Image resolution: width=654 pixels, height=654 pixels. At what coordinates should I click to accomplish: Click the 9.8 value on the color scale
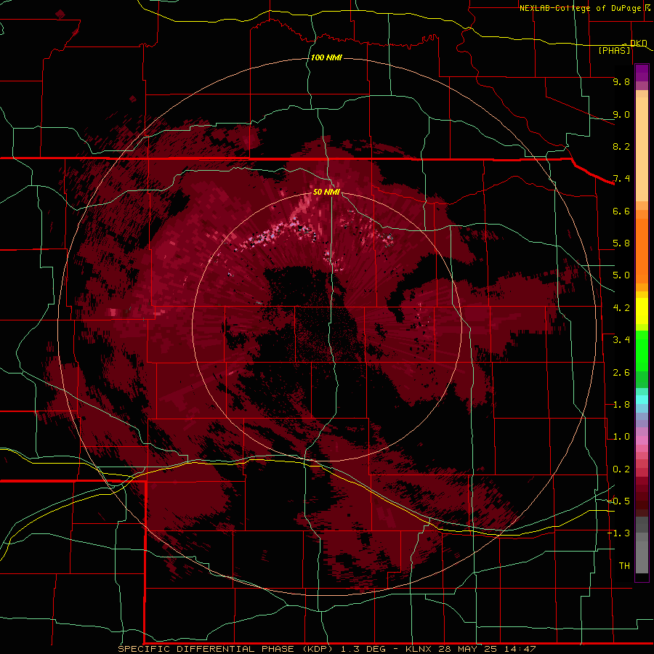621,81
